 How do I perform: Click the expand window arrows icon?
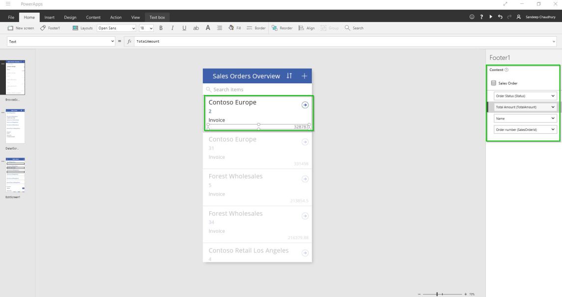click(x=505, y=4)
